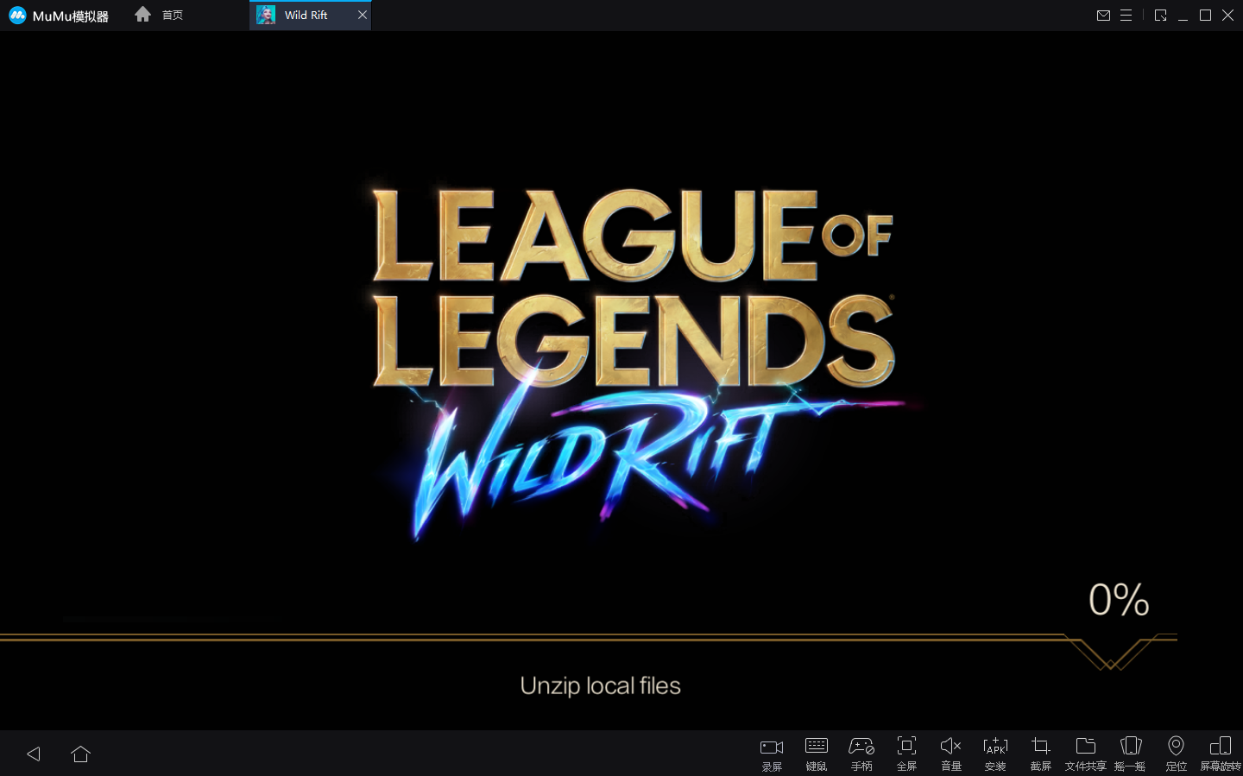Click the Wild Rift tab game icon

point(266,15)
